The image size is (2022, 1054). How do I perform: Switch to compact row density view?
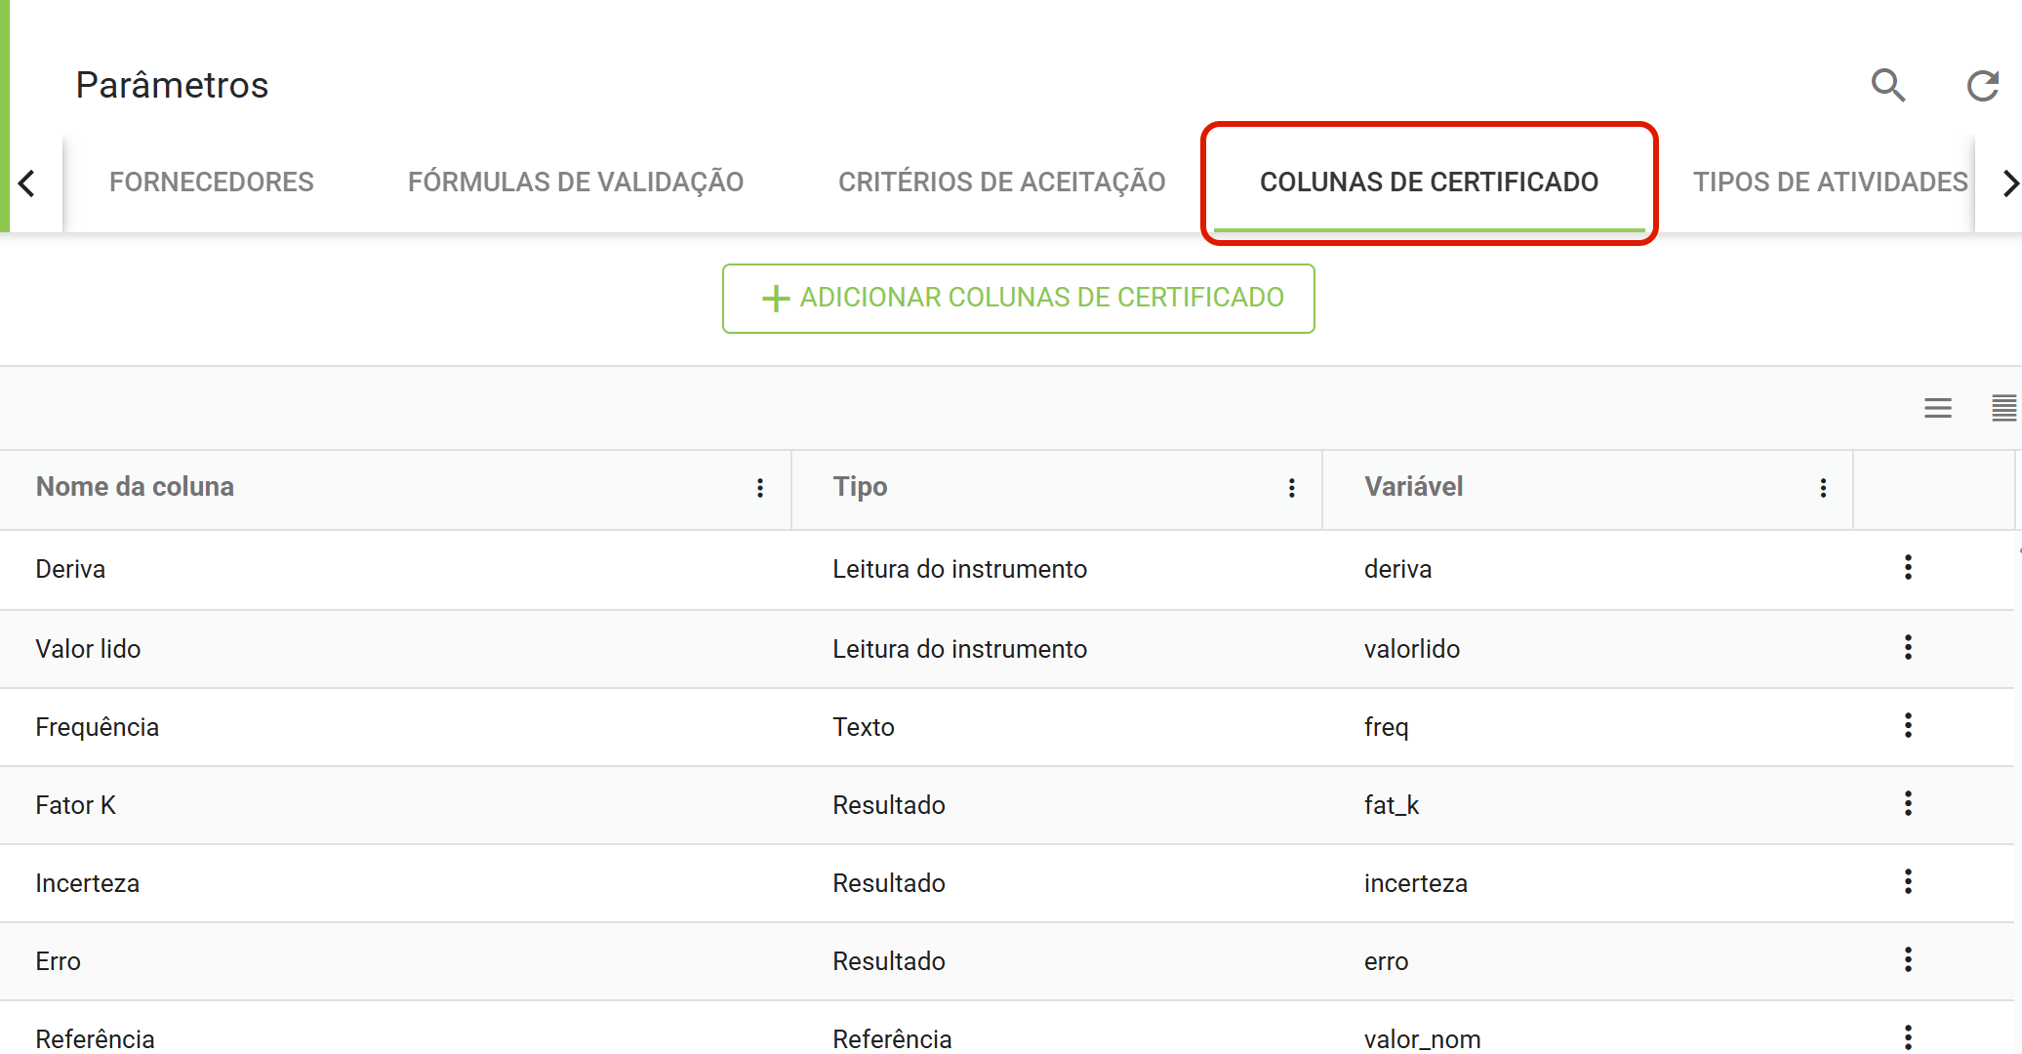2003,408
